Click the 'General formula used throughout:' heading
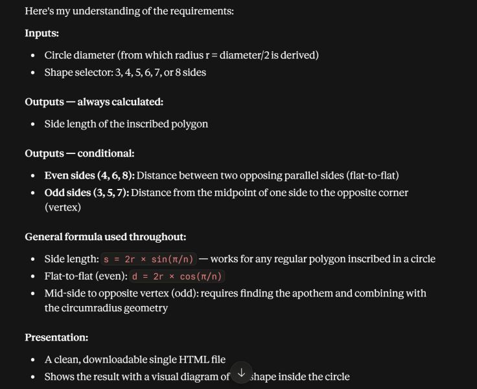This screenshot has width=477, height=389. click(x=105, y=236)
